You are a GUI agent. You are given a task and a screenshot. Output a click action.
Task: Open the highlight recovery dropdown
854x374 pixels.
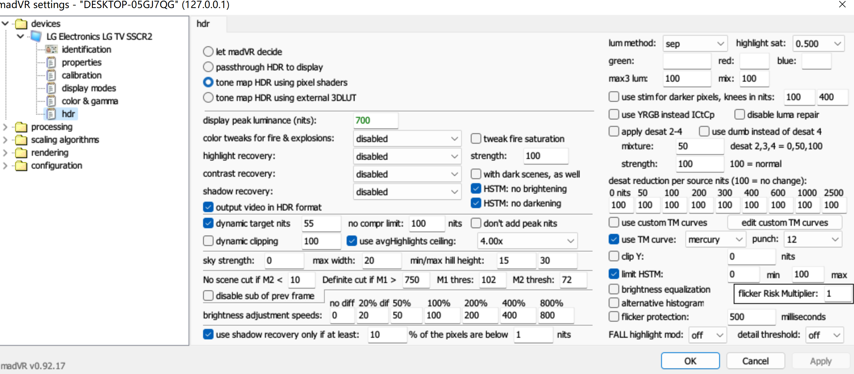(x=407, y=156)
